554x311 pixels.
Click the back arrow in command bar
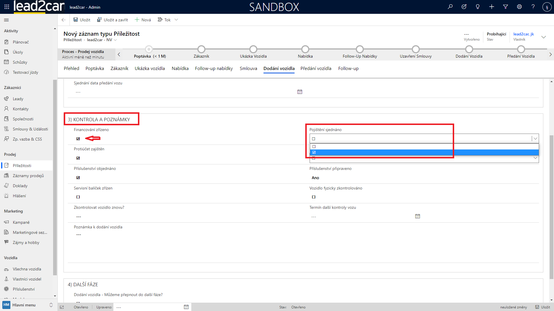click(x=63, y=20)
